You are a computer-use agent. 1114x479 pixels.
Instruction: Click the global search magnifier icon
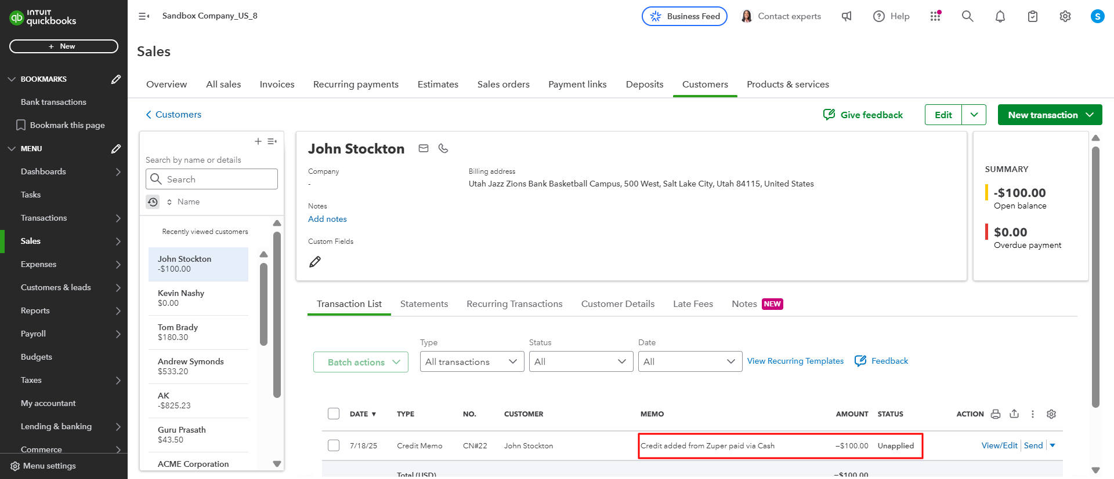pyautogui.click(x=967, y=16)
